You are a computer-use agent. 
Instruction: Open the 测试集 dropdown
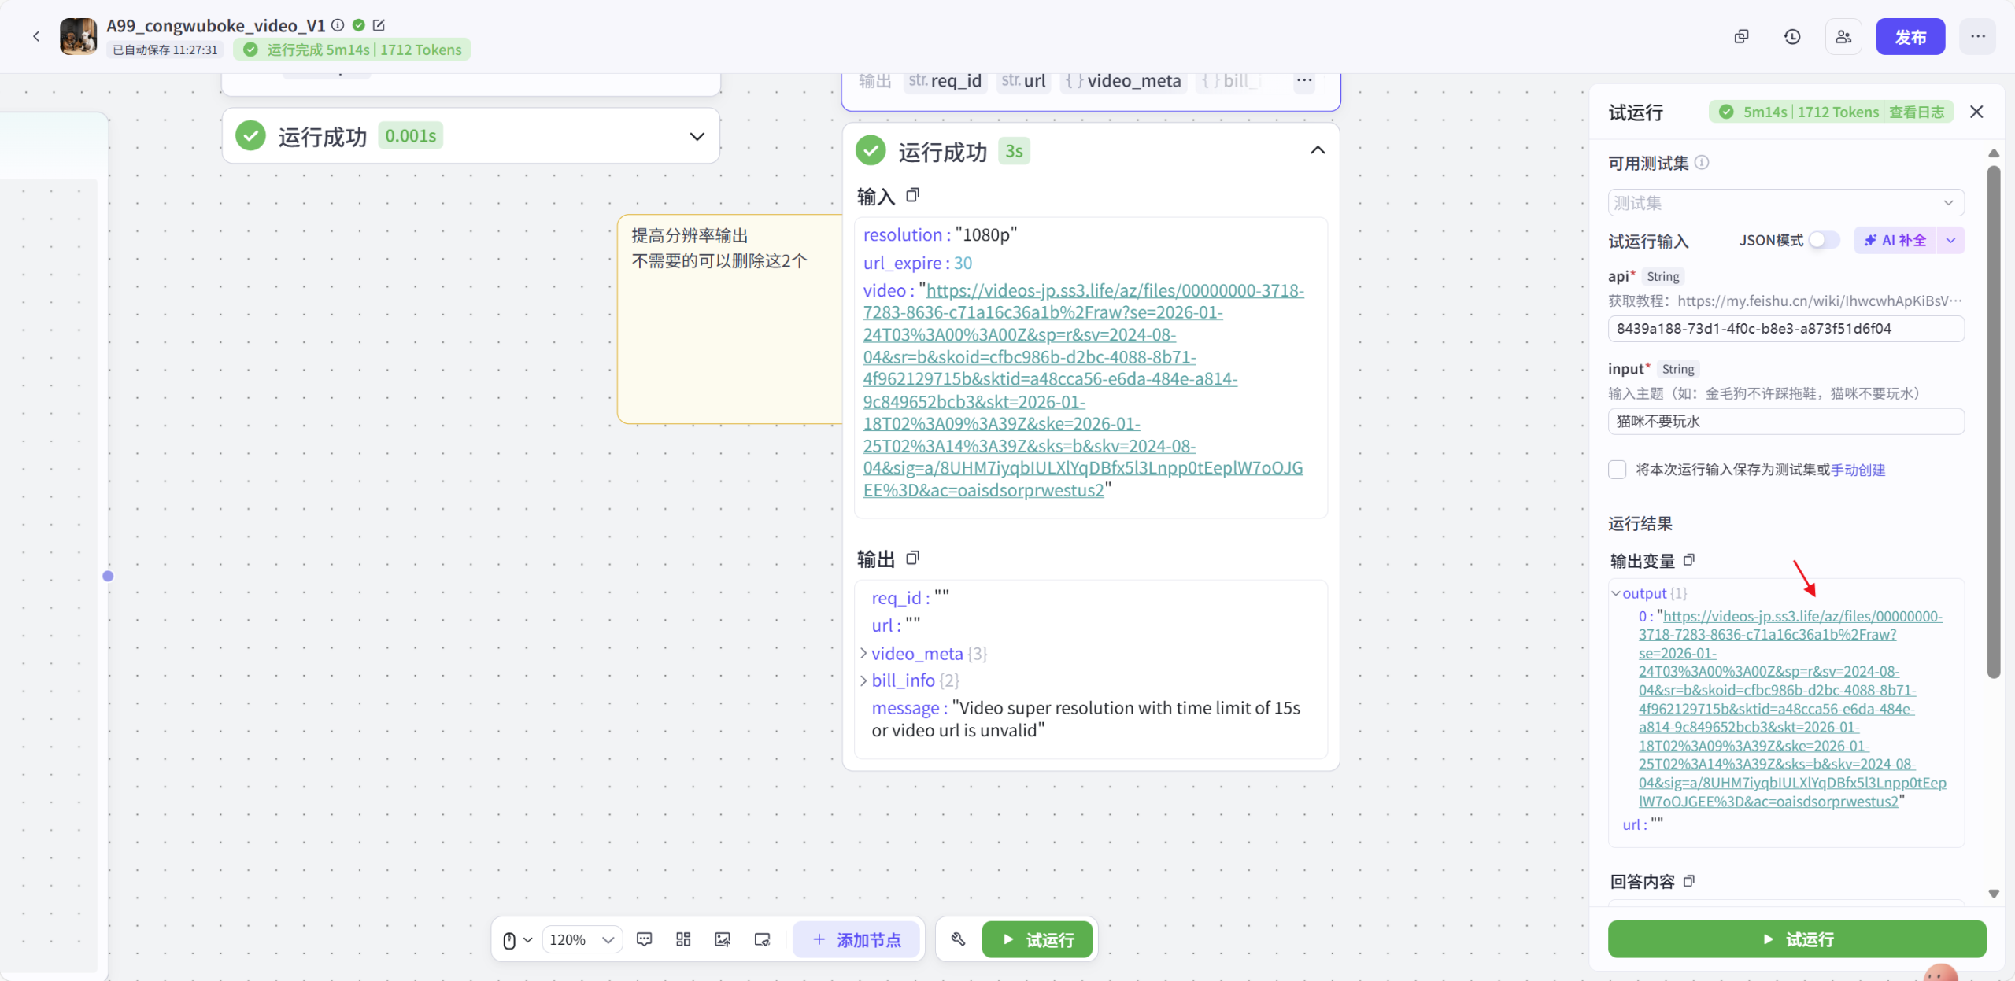point(1785,203)
